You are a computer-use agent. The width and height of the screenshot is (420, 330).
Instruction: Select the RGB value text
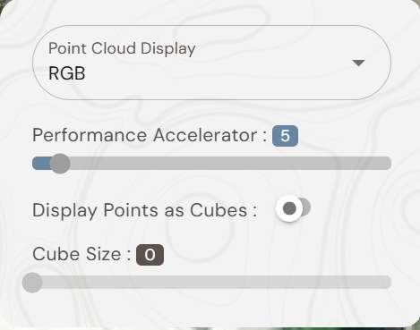67,73
